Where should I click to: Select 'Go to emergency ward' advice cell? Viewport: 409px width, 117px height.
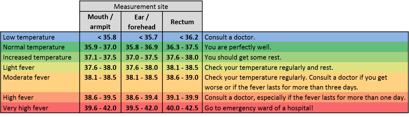click(305, 108)
